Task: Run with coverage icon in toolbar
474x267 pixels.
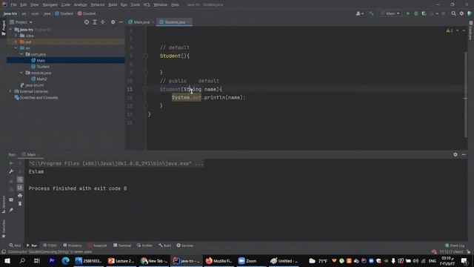Action: [x=424, y=13]
